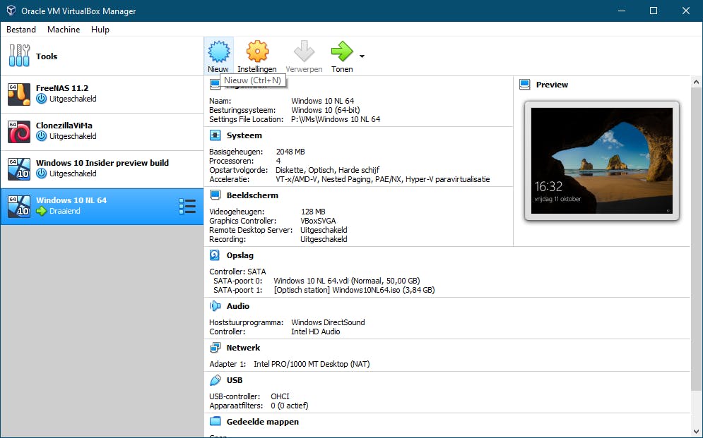Click boot order 'Diskette, Optisch, Harde schijf'
Screen dimensions: 703x438
point(327,170)
